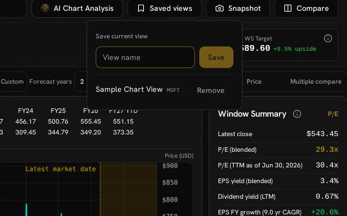Viewport: 347px width, 216px height.
Task: Click the MSFT ticker tag on saved view
Action: coord(173,90)
